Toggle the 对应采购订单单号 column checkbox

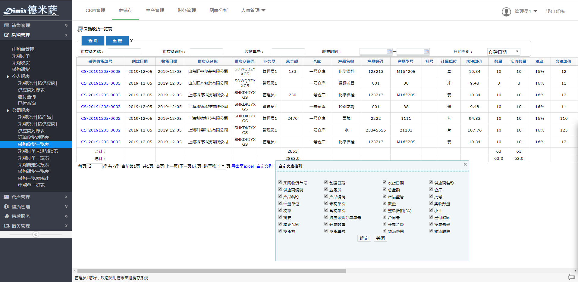click(326, 217)
